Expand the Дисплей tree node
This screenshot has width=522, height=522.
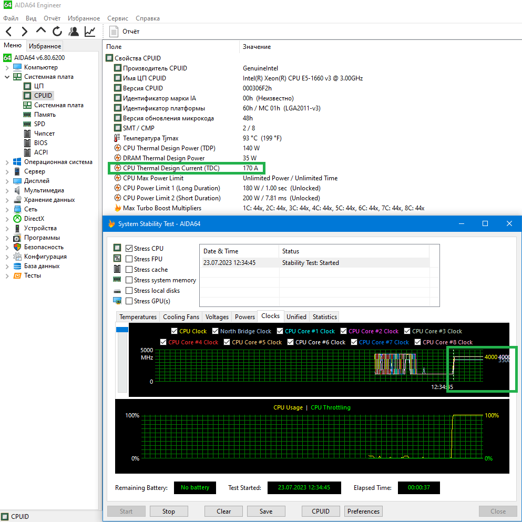click(x=7, y=181)
